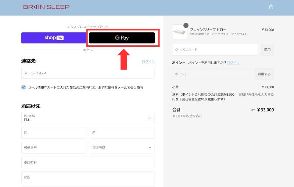
Task: Select the ポイント input field
Action: coord(212,74)
